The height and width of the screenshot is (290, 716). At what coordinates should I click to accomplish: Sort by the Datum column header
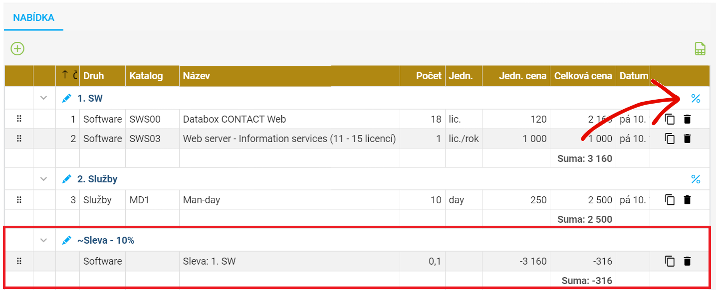(x=634, y=76)
